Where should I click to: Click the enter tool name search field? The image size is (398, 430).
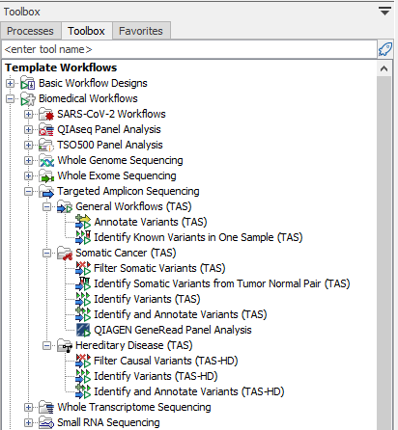point(189,49)
